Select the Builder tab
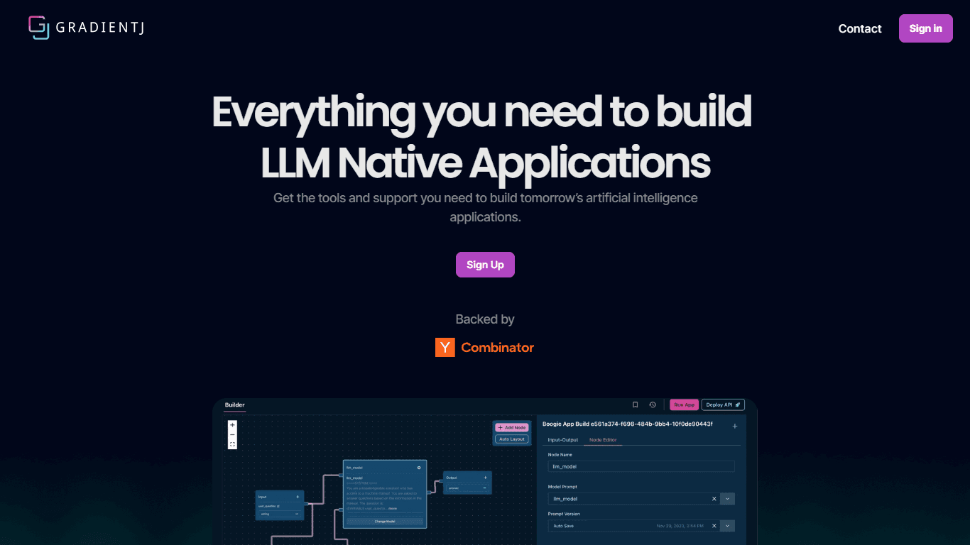Screen dimensions: 970x545 [x=235, y=405]
